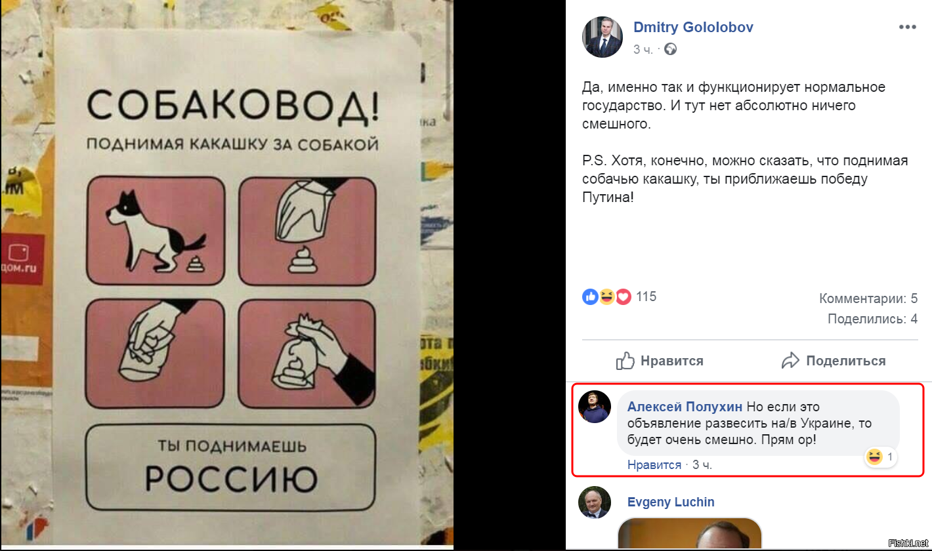Open Evgeny Luchin's avatar picture
The image size is (932, 551).
pos(595,502)
